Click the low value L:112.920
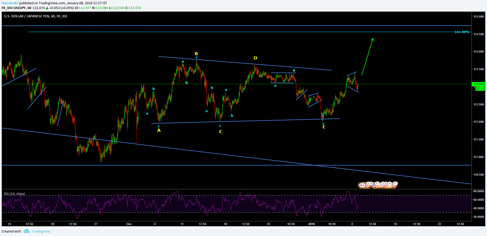This screenshot has height=236, width=487. tap(117, 8)
